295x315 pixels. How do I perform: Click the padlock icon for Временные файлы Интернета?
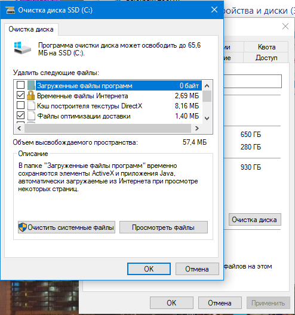30,95
